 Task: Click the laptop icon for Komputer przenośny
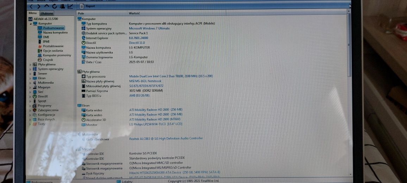point(40,55)
